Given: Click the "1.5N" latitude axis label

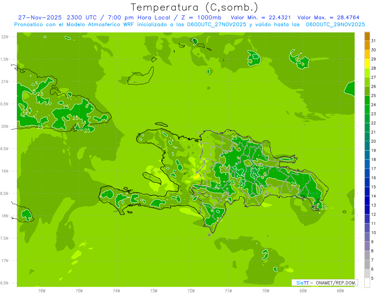Looking at the screenshot, I should (x=4, y=59).
